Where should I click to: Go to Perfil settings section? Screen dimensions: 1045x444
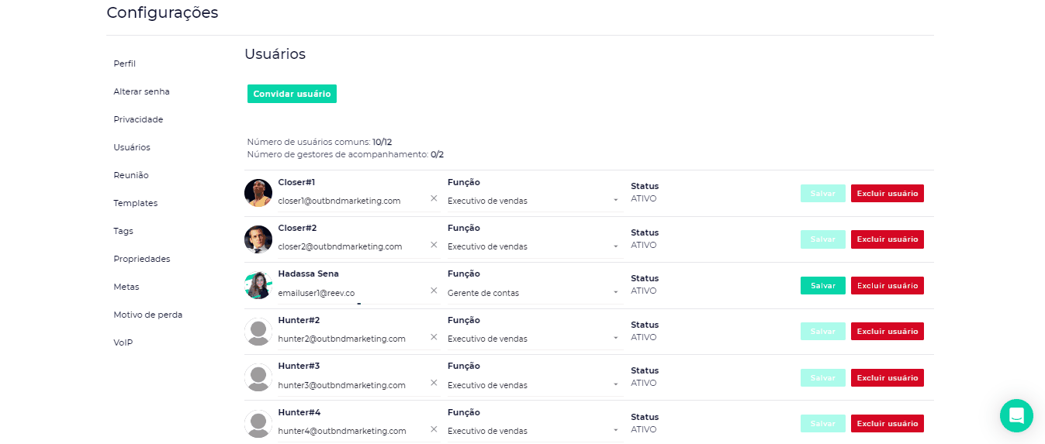coord(124,64)
